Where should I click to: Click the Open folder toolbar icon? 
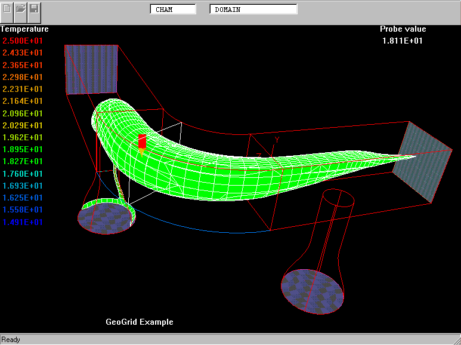[x=21, y=9]
